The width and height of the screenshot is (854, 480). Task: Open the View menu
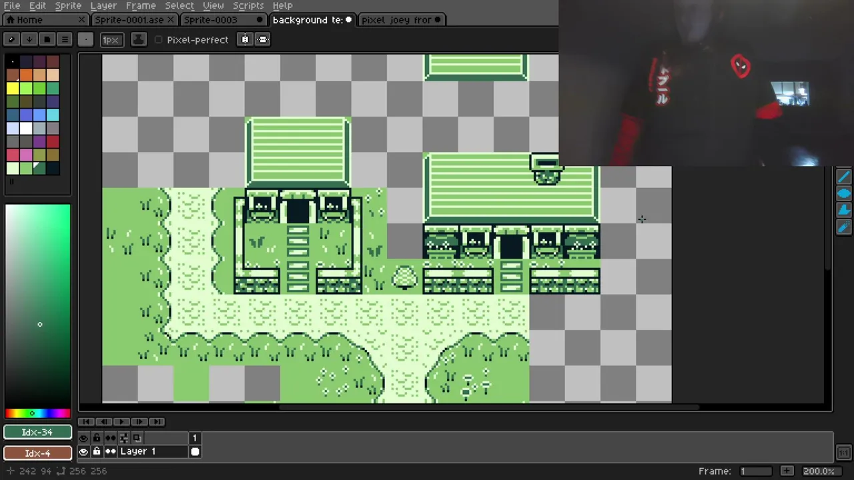tap(213, 5)
